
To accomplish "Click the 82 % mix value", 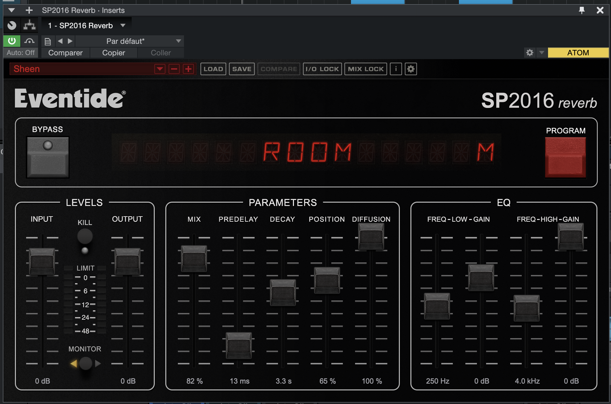I will tap(195, 381).
